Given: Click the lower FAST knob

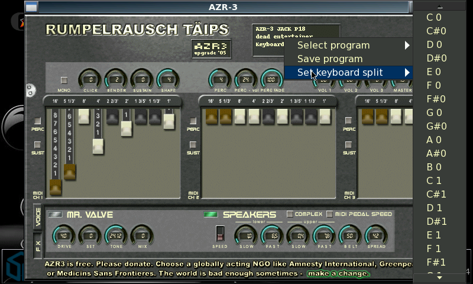Looking at the screenshot, I should (x=272, y=235).
